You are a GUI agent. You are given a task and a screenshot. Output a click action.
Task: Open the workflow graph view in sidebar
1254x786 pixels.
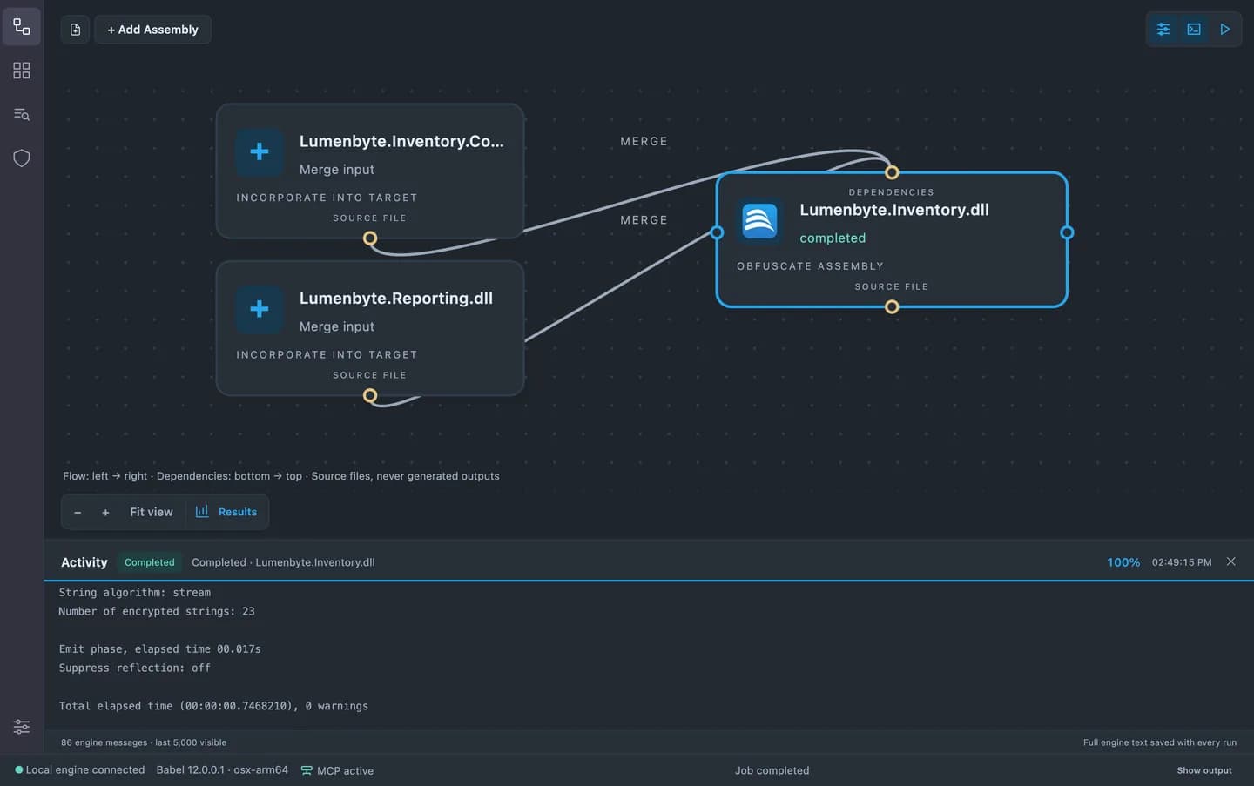click(22, 27)
